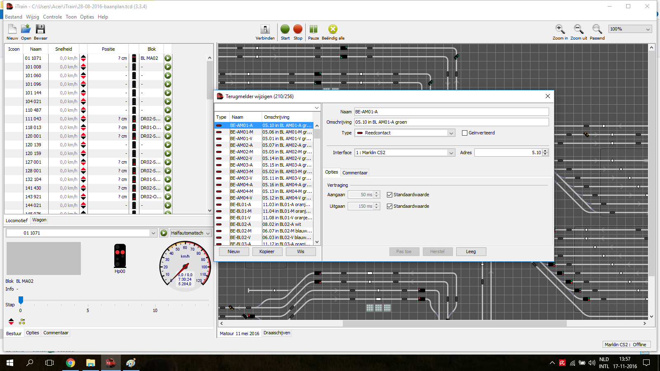Open the Toon menu

click(71, 17)
